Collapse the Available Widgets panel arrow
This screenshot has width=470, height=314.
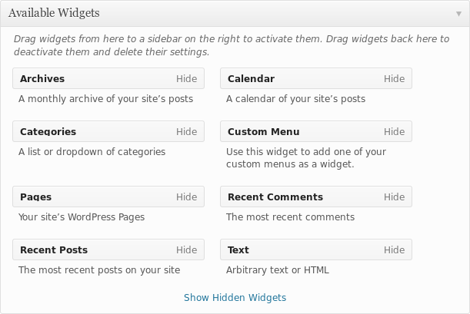[458, 14]
